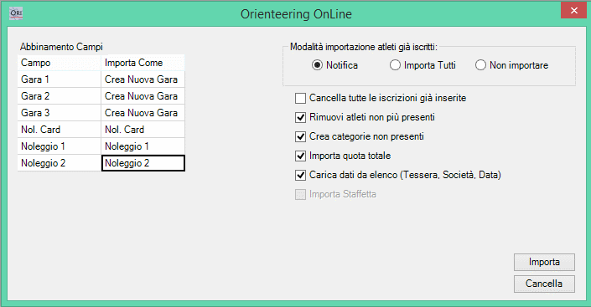Choose the Non importare radio option
Screen dimensions: 591x307
click(x=480, y=65)
